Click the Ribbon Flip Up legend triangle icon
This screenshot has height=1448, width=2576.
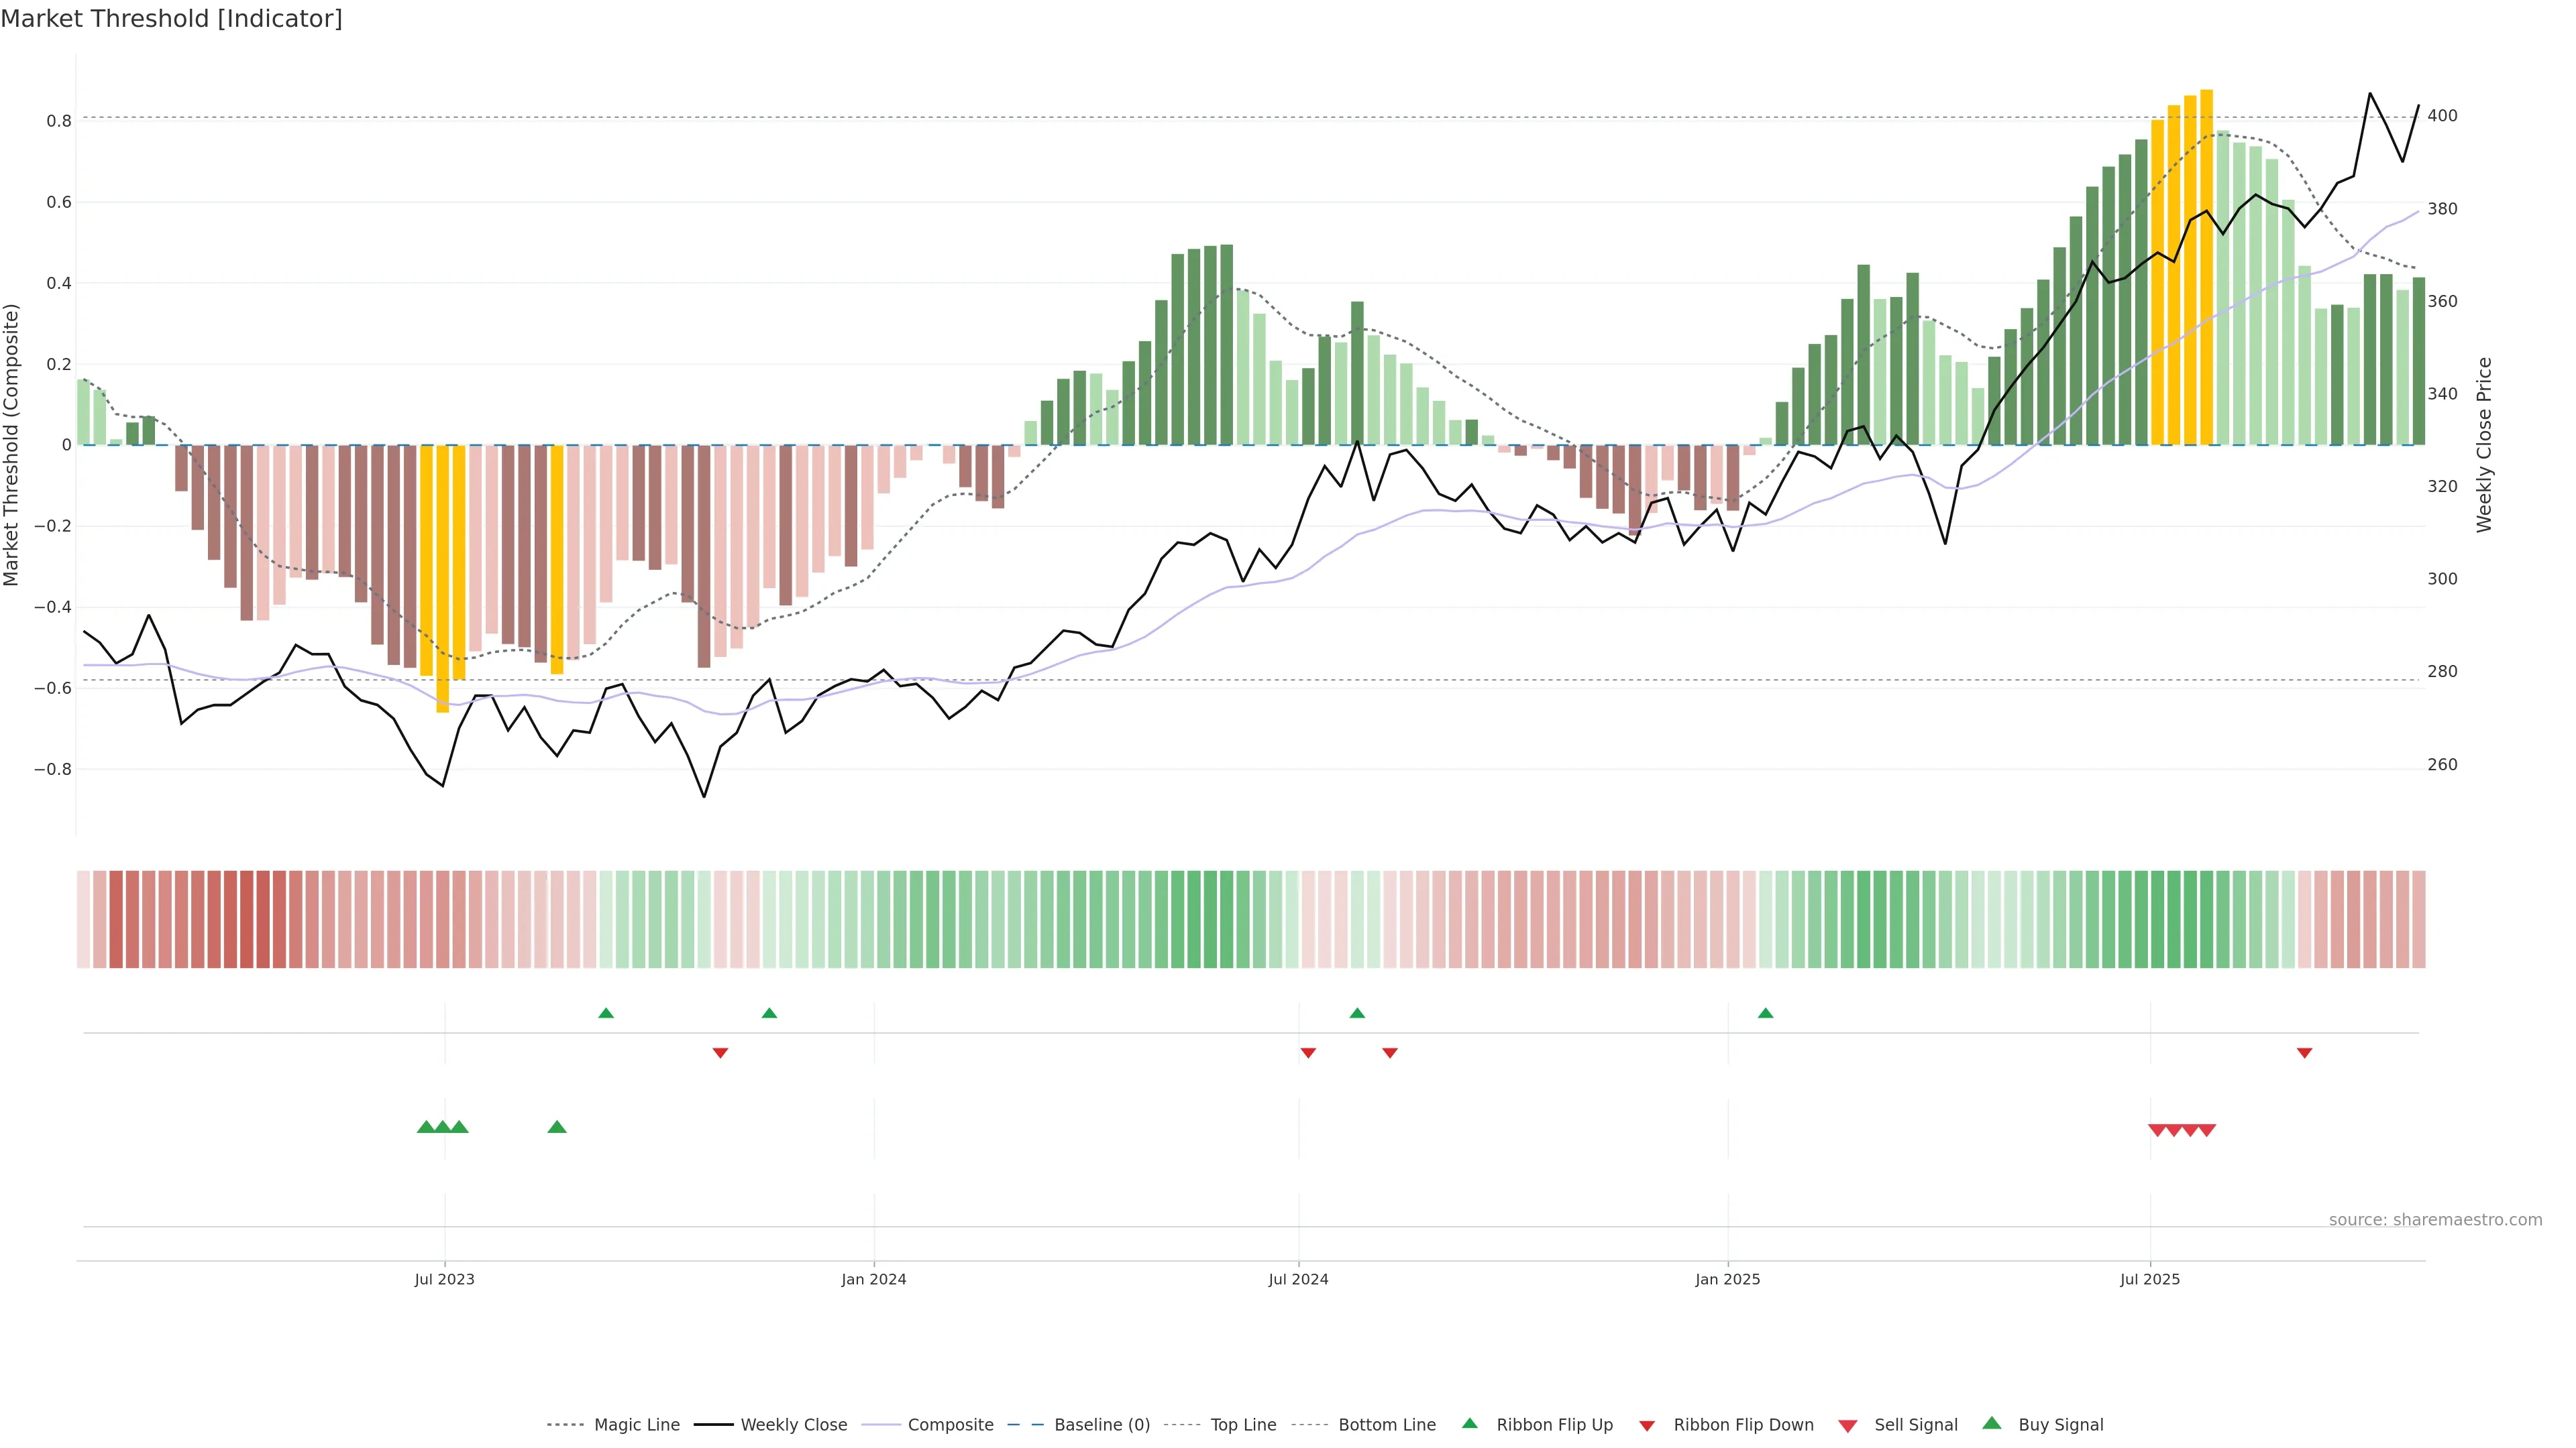click(x=1469, y=1423)
